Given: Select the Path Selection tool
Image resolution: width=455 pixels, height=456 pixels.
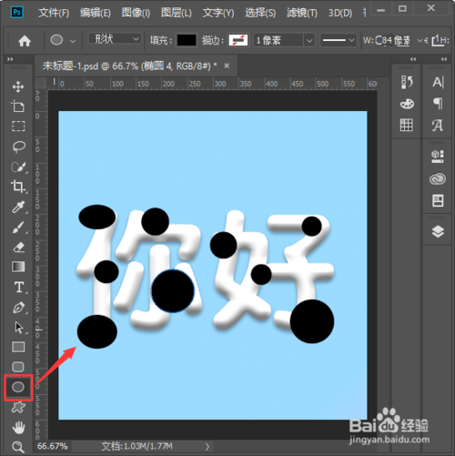Looking at the screenshot, I should (19, 328).
